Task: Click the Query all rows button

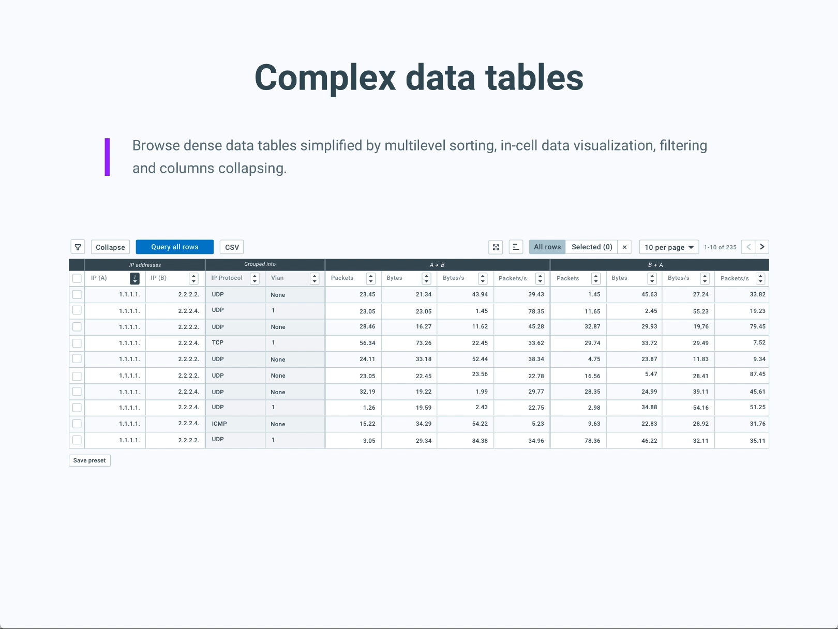Action: [x=175, y=247]
